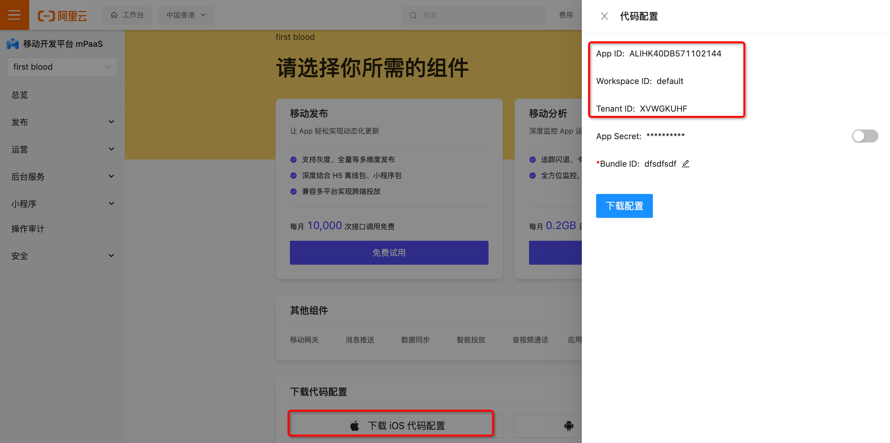Click the mPaaS cube logo icon
Screen dimensions: 890x443
click(13, 44)
